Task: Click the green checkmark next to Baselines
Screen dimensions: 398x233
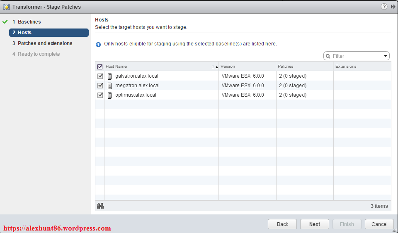Action: [x=5, y=22]
